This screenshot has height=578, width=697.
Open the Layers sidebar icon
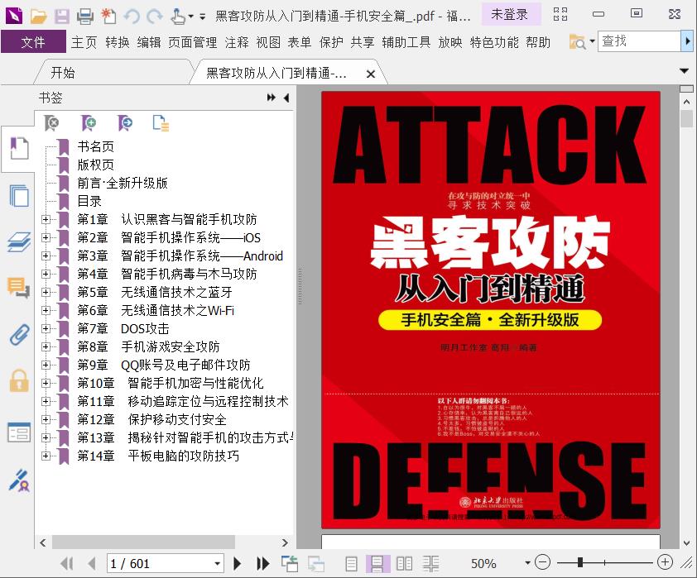point(19,242)
